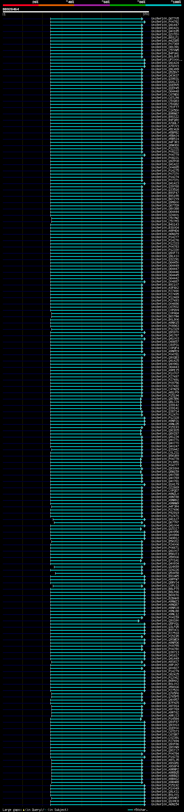The height and width of the screenshot is (812, 184).
Task: Click hit label UniRef100_Q8VZ87
Action: pos(165,434)
